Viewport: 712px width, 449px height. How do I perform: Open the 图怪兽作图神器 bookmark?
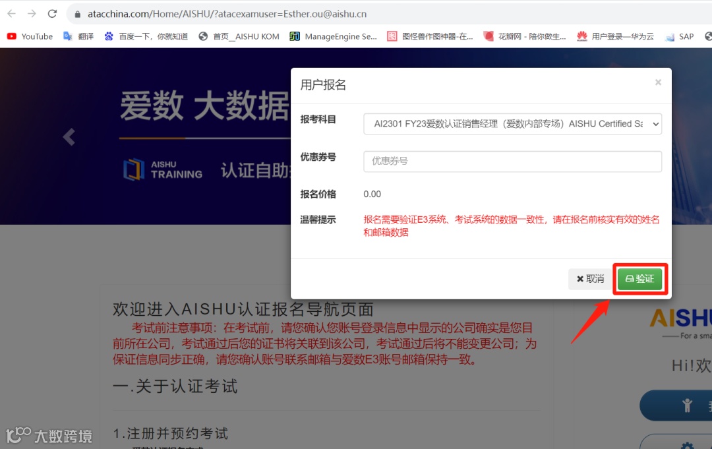[x=430, y=36]
